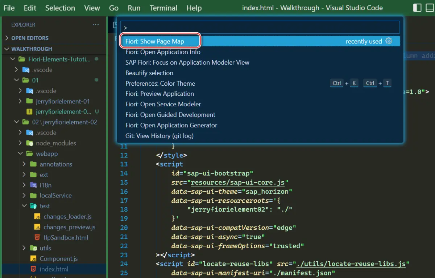
Task: Click the jerryfiorielement-01 folder icon
Action: pos(29,101)
